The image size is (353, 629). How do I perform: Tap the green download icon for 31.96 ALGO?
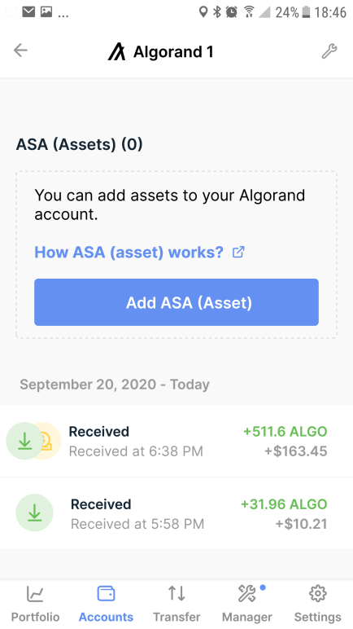point(34,512)
